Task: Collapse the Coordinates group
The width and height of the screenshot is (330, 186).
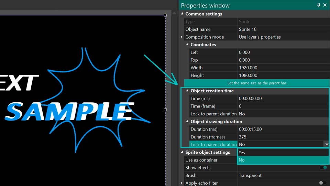Action: [187, 44]
